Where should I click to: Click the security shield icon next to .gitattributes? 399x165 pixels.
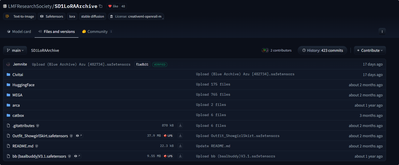(38, 126)
